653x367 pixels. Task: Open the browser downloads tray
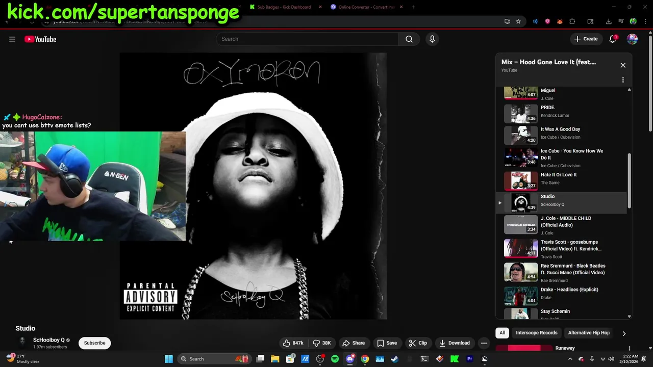pyautogui.click(x=609, y=21)
